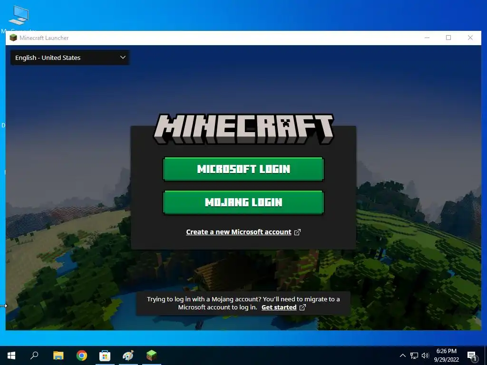Click the Minecraft logo banner
This screenshot has width=487, height=365.
(x=243, y=129)
